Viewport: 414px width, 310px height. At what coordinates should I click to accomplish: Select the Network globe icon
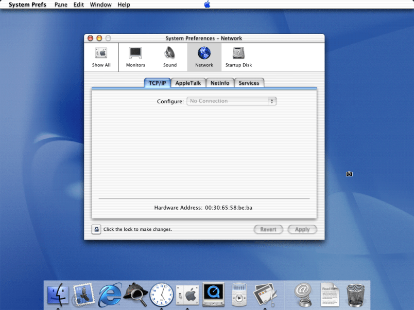(204, 53)
